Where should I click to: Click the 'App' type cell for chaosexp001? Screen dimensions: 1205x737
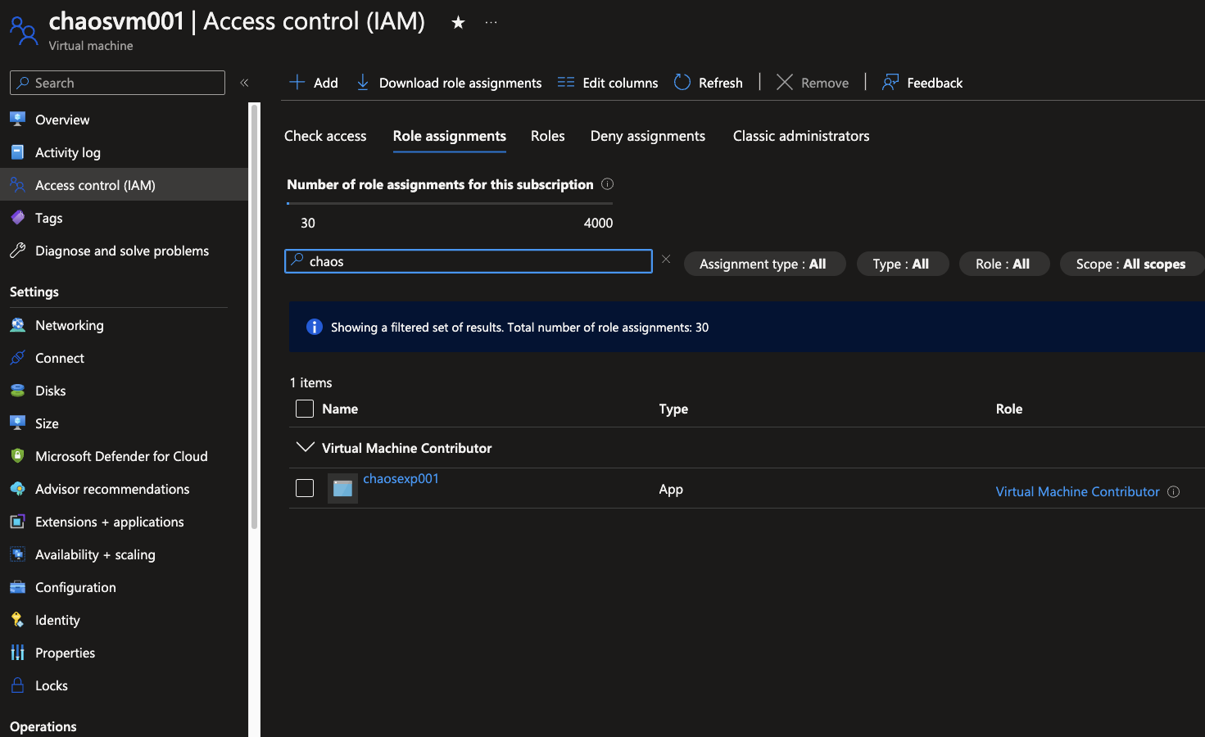(x=671, y=489)
